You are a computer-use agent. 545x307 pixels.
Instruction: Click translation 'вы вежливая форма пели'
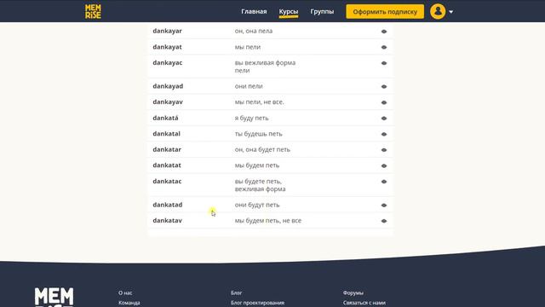[x=265, y=67]
